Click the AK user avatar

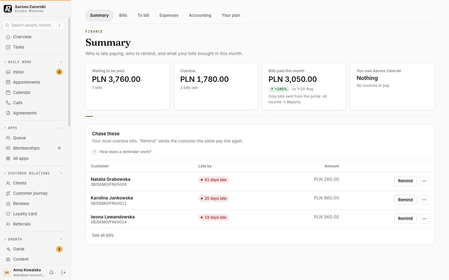coord(7,273)
